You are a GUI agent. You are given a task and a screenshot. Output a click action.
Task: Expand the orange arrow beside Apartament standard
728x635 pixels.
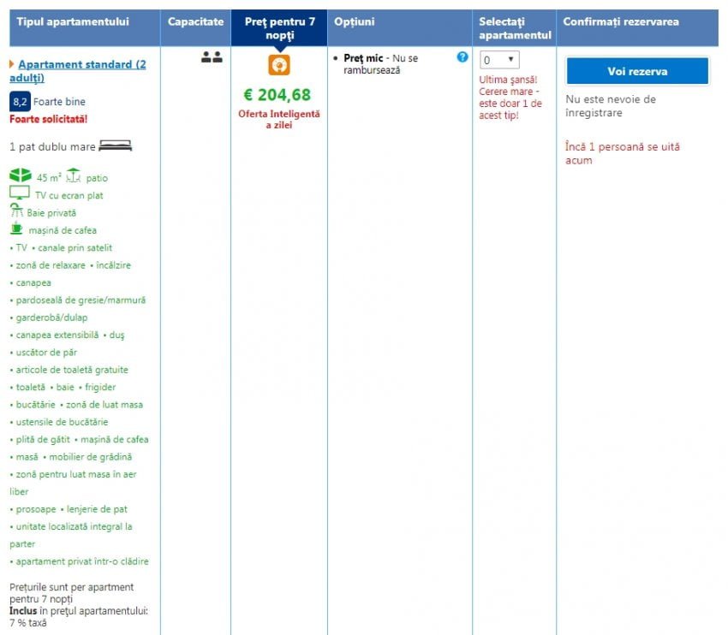(x=12, y=64)
